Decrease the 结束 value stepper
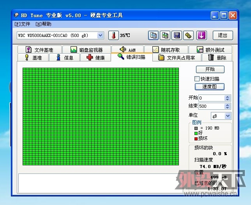 [228, 108]
